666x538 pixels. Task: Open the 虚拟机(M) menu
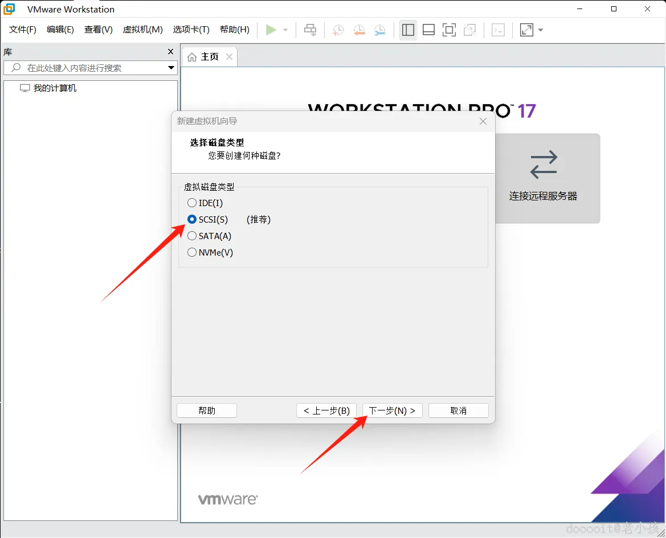[142, 30]
